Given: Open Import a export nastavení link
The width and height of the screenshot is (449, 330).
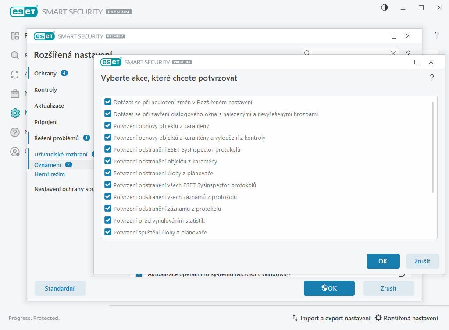Looking at the screenshot, I should pos(331,318).
